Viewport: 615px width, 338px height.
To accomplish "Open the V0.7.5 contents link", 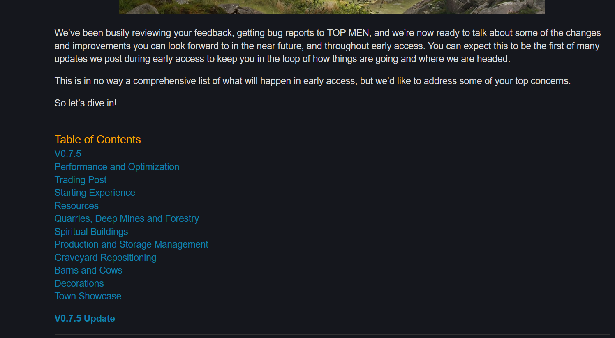I will [x=68, y=154].
